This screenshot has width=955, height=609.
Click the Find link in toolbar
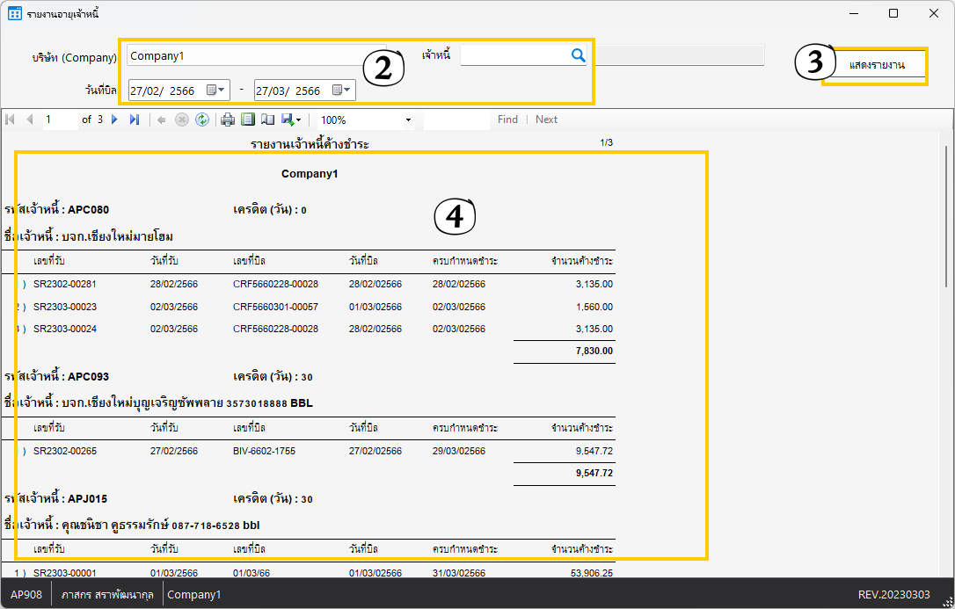[507, 120]
